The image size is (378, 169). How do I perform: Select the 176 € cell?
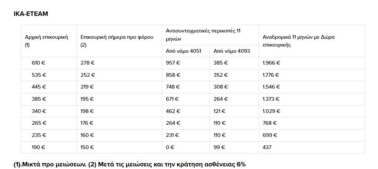coord(87,123)
